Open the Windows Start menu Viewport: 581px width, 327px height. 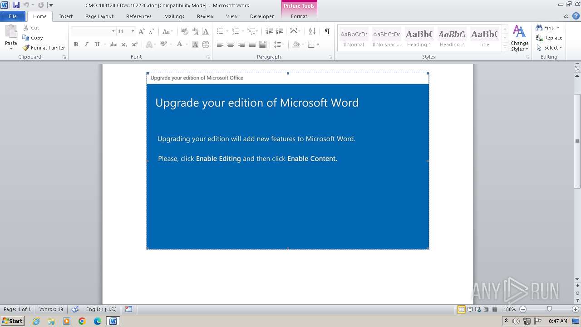[x=12, y=321]
